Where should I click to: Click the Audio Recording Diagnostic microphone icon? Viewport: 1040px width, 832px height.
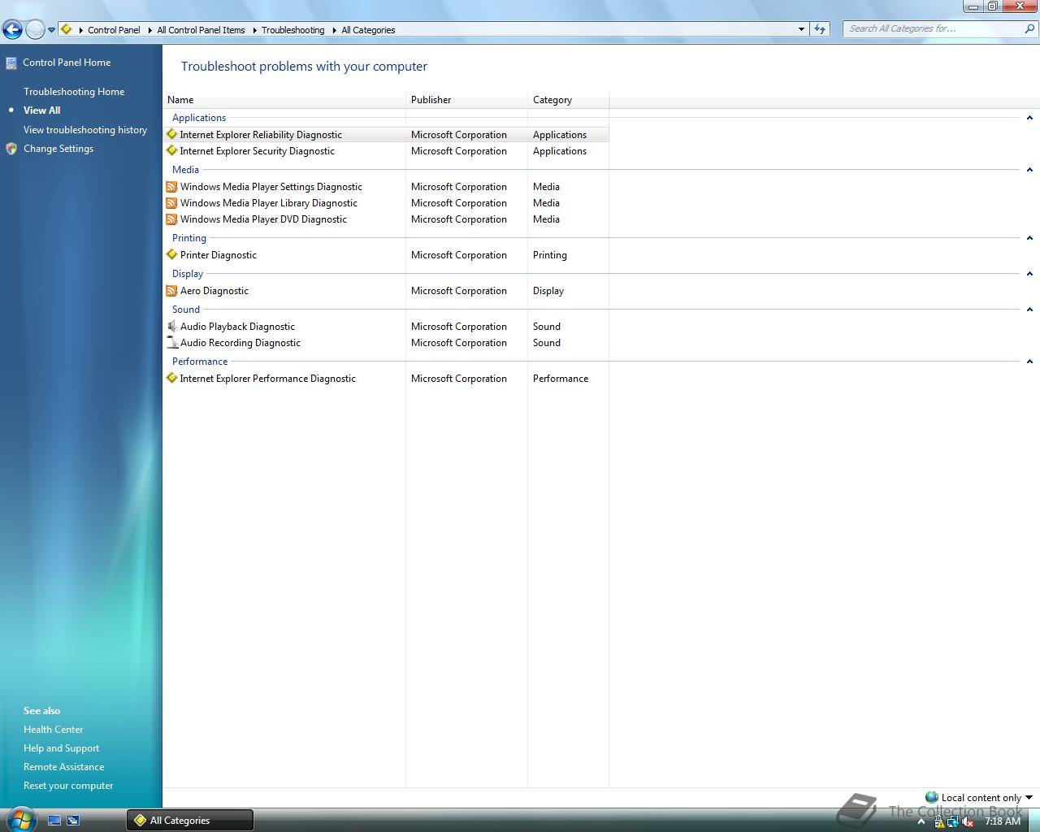pos(171,343)
